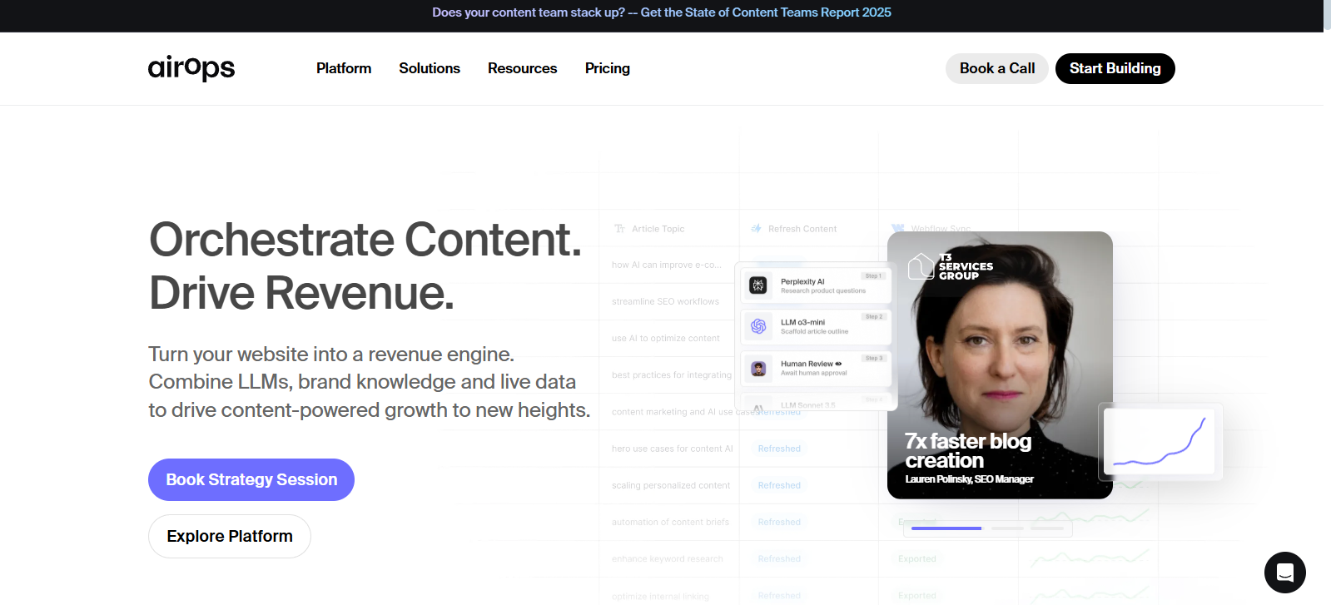
Task: Click the Article Topic text icon
Action: [x=619, y=229]
